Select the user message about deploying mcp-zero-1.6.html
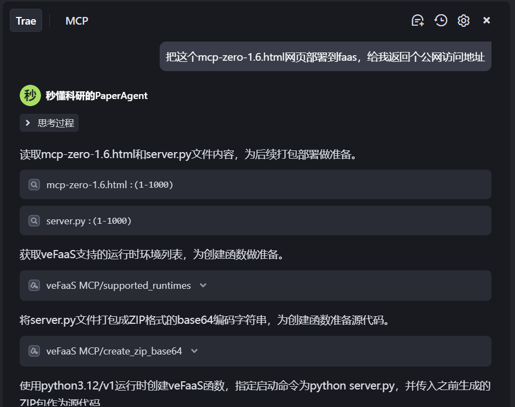Viewport: 515px width, 407px height. point(325,56)
